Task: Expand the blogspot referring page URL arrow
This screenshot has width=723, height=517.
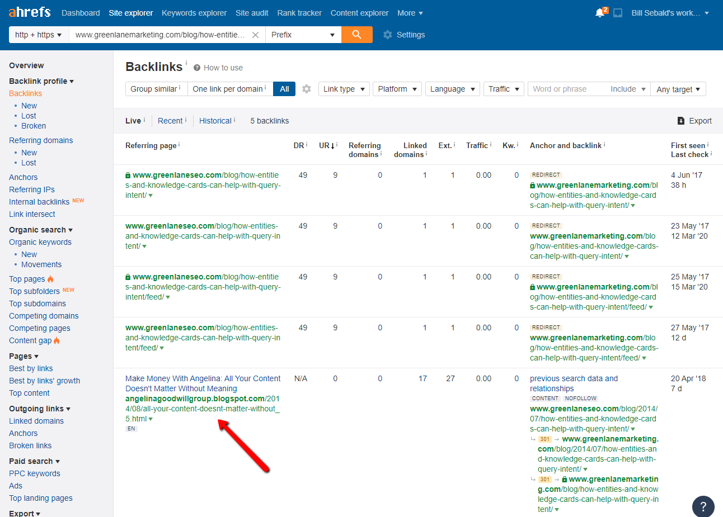Action: pos(151,419)
